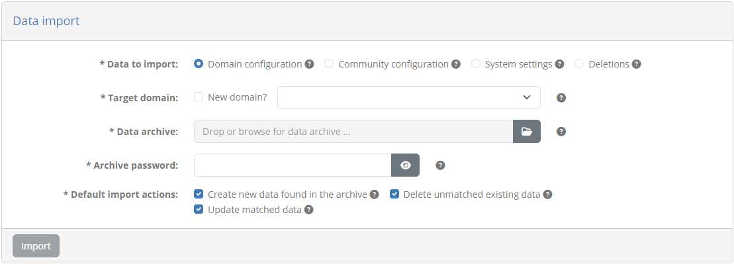Viewport: 734px width, 264px height.
Task: Browse for archive with folder icon
Action: (x=527, y=132)
